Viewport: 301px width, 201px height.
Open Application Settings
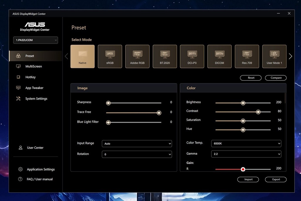coord(36,169)
